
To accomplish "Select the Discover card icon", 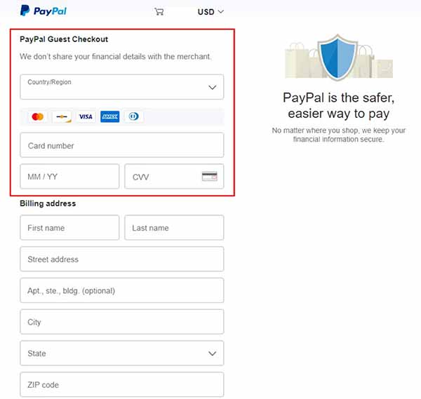I will tap(62, 116).
